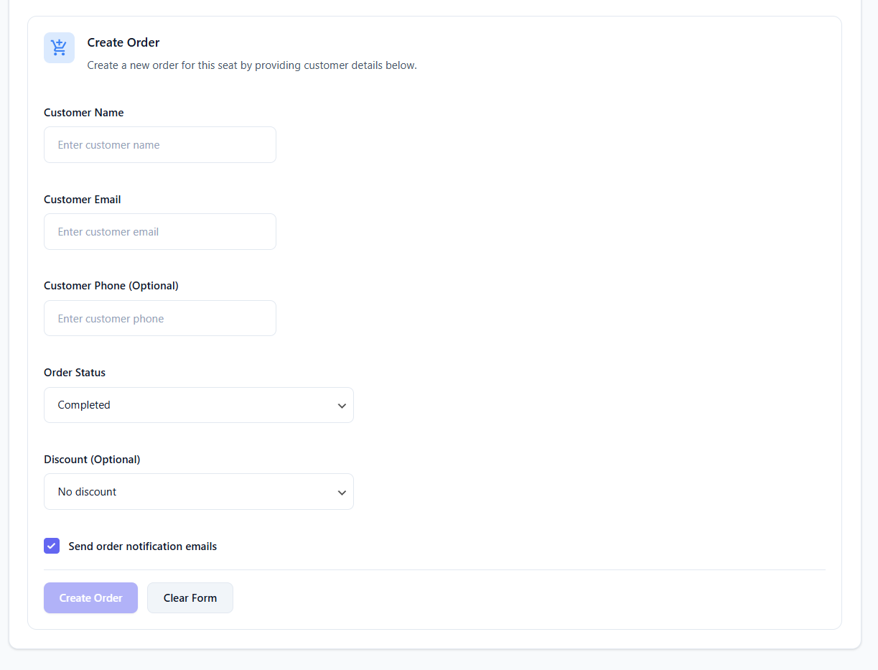Click the Customer Name label

pyautogui.click(x=83, y=113)
